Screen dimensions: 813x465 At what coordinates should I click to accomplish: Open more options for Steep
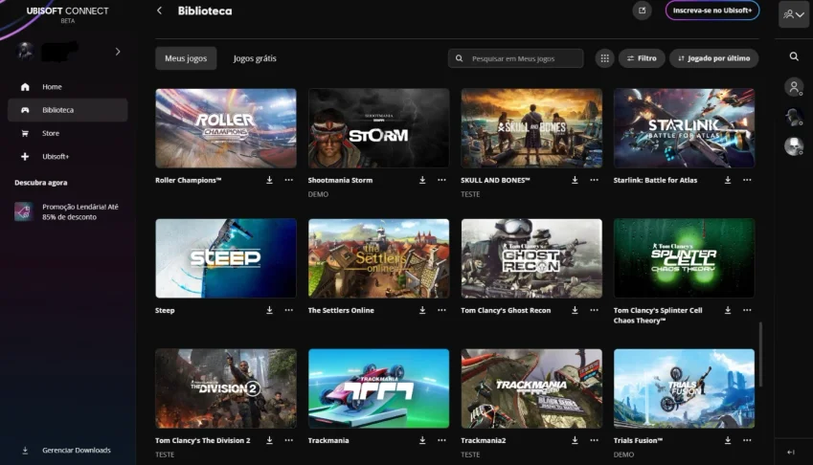point(289,310)
